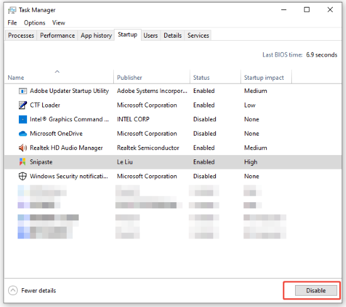
Task: Switch to the Processes tab
Action: pos(21,35)
